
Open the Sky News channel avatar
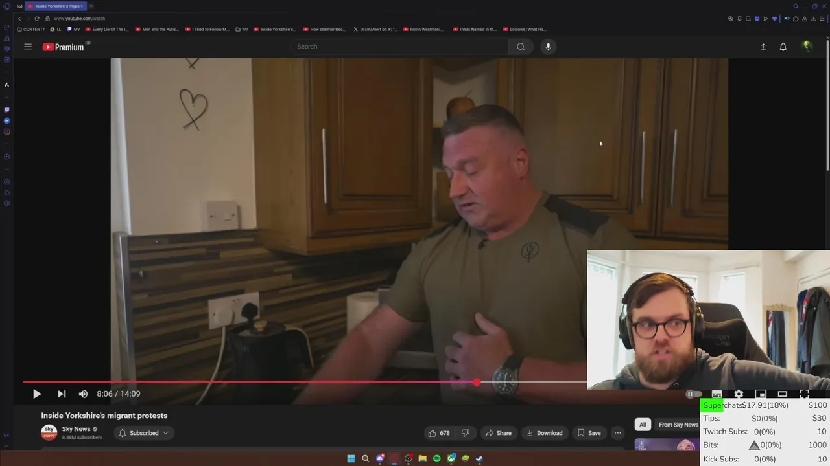tap(49, 432)
